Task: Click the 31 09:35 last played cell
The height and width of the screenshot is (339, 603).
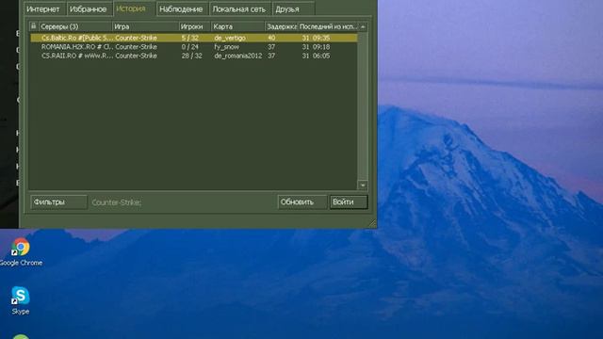Action: point(316,38)
